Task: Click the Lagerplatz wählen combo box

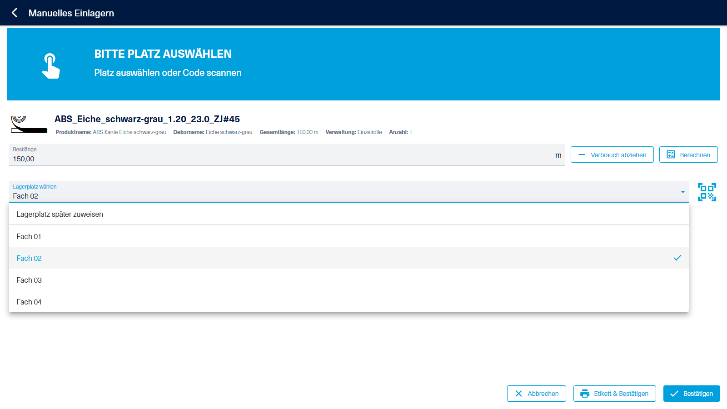Action: (x=349, y=192)
